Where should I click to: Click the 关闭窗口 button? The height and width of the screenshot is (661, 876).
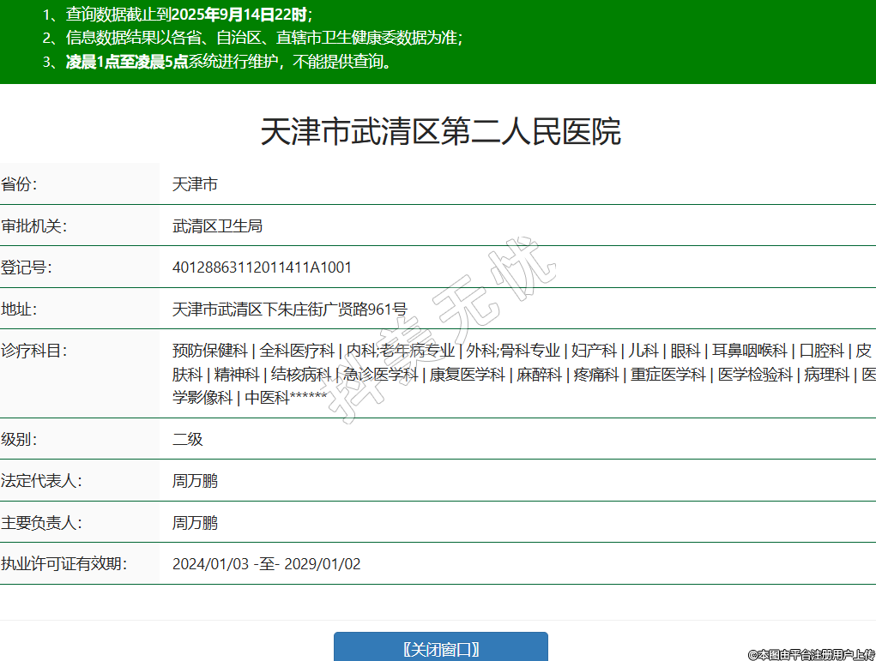coord(440,648)
